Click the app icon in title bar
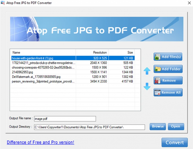Screen dimensions: 193x149 3,3
